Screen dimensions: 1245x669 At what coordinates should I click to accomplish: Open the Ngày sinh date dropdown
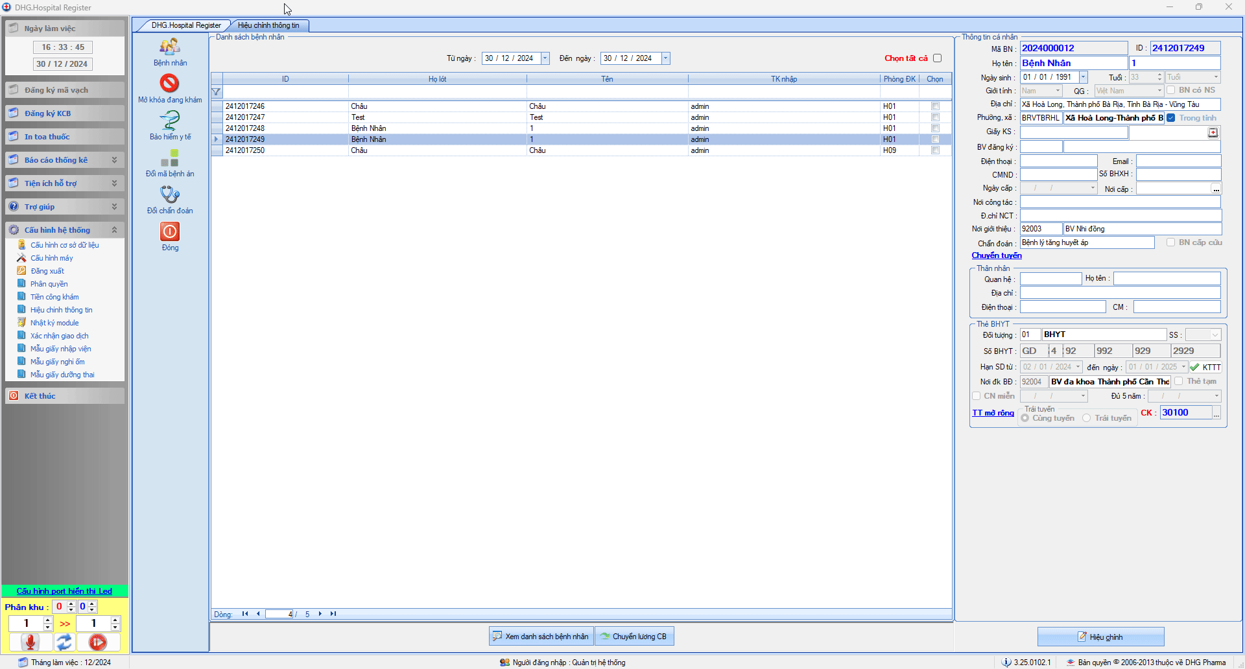(x=1083, y=77)
